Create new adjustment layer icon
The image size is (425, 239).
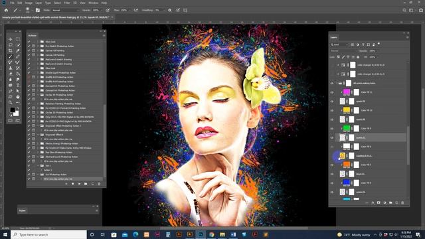(x=384, y=202)
